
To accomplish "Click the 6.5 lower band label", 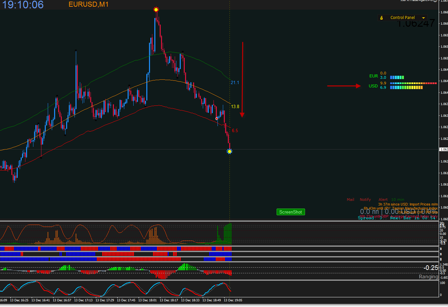I will 235,130.
